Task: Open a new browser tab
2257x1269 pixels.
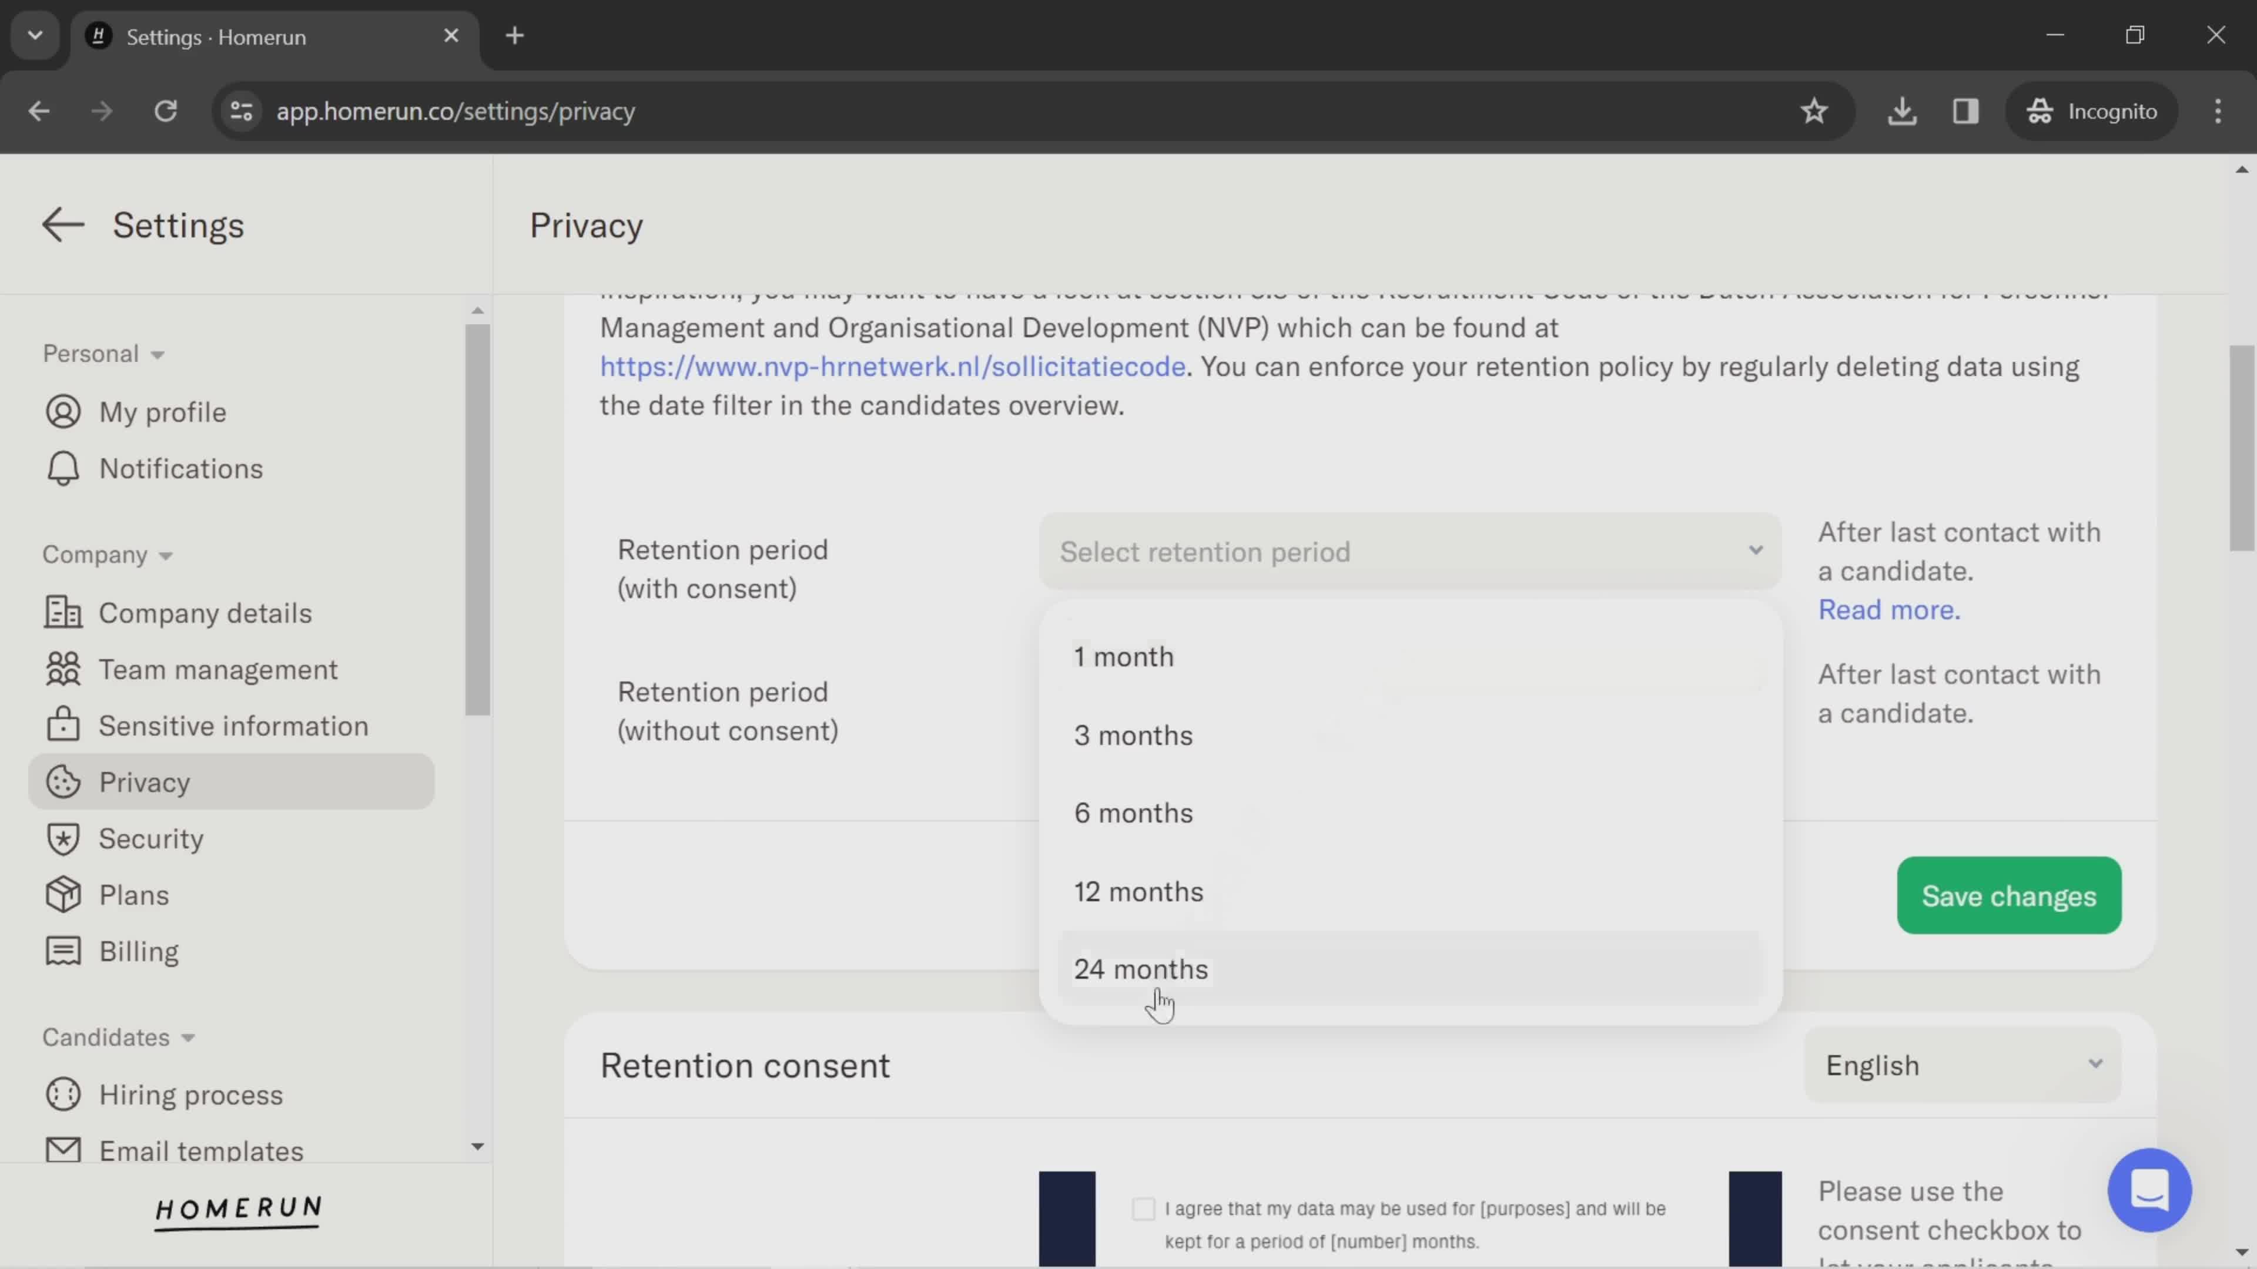Action: (515, 36)
